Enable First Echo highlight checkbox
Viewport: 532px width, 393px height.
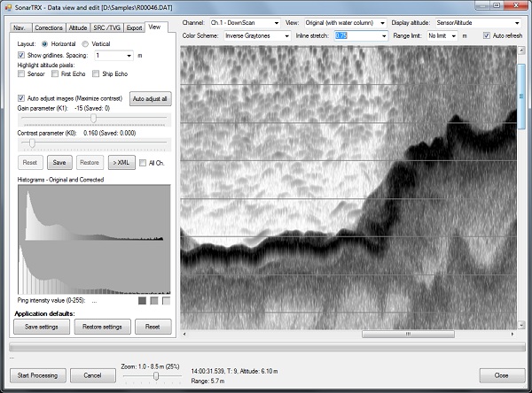(55, 73)
